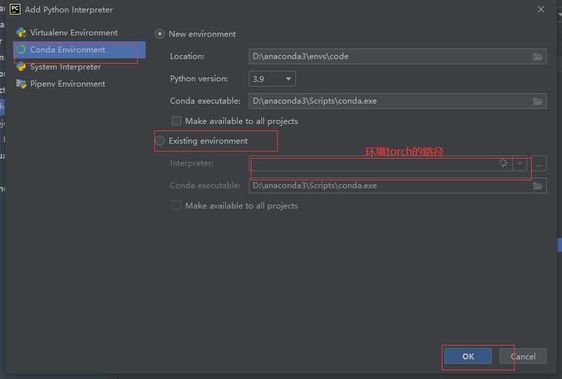The image size is (562, 379).
Task: Expand the Interpreter dropdown arrow
Action: 519,163
